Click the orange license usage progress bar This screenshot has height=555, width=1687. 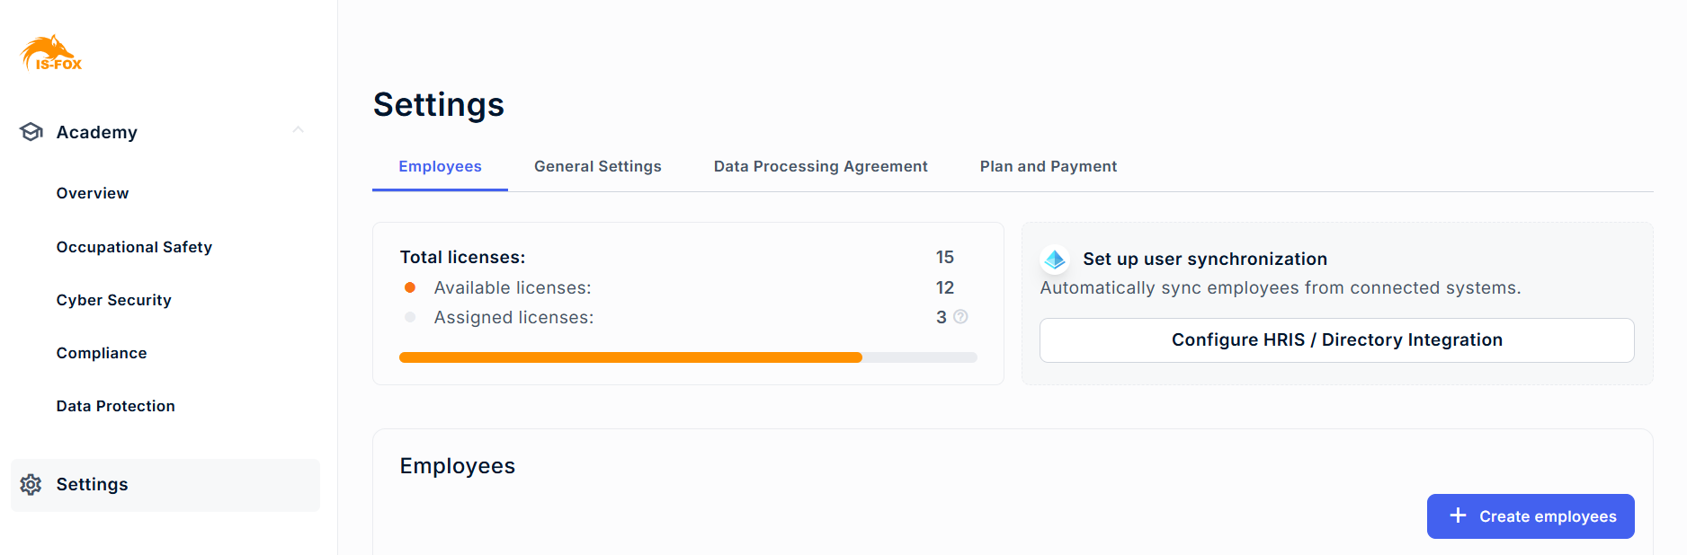[629, 357]
